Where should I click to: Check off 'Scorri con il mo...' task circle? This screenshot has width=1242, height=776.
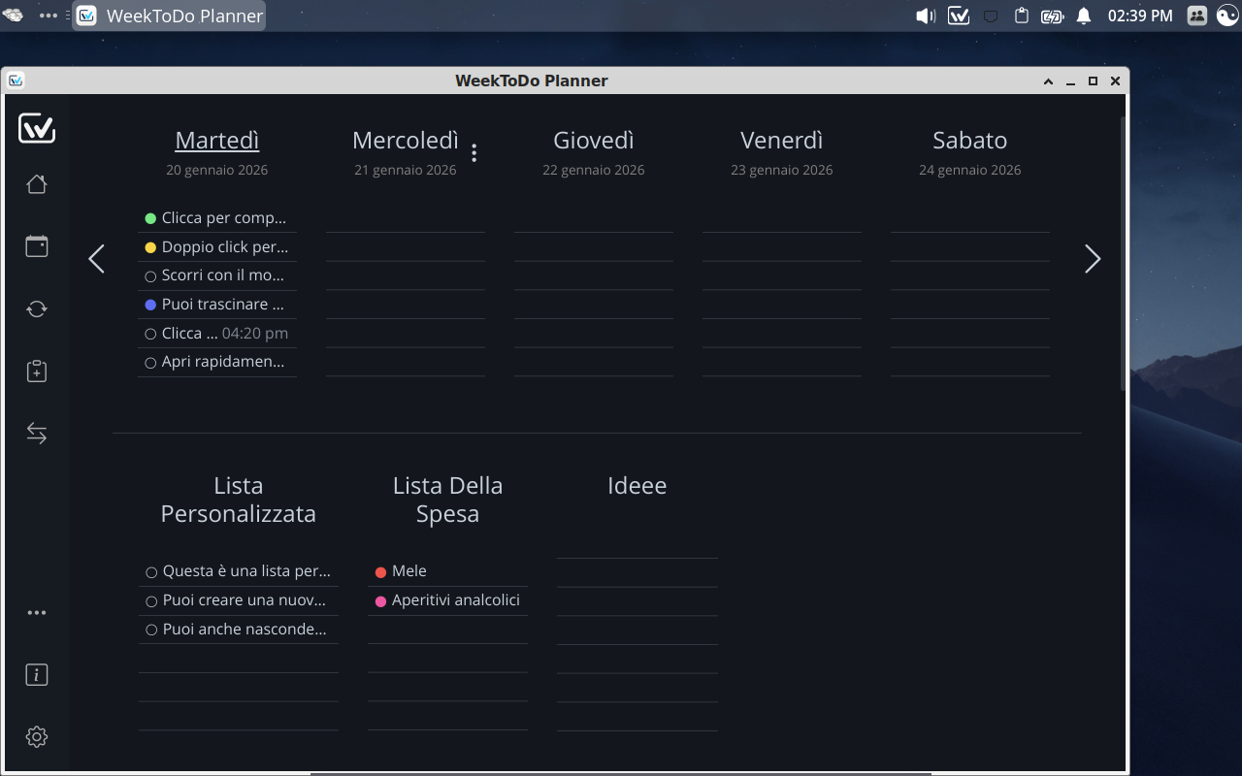click(x=150, y=276)
